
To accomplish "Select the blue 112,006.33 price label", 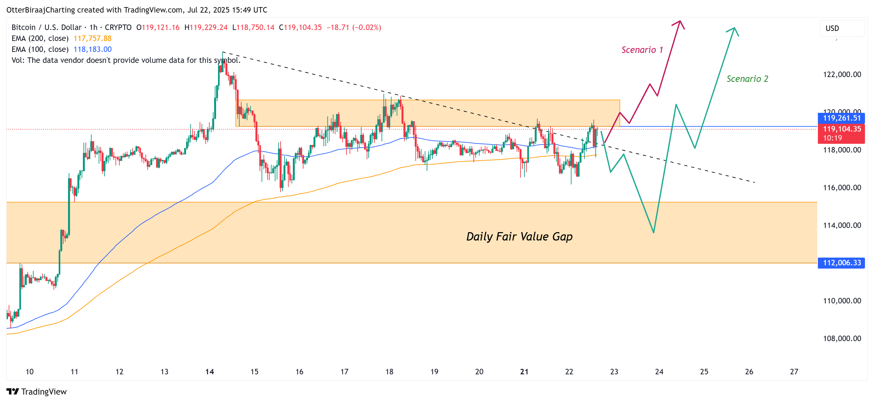I will point(841,263).
